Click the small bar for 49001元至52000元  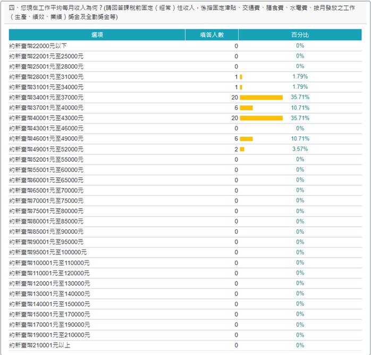[242, 149]
